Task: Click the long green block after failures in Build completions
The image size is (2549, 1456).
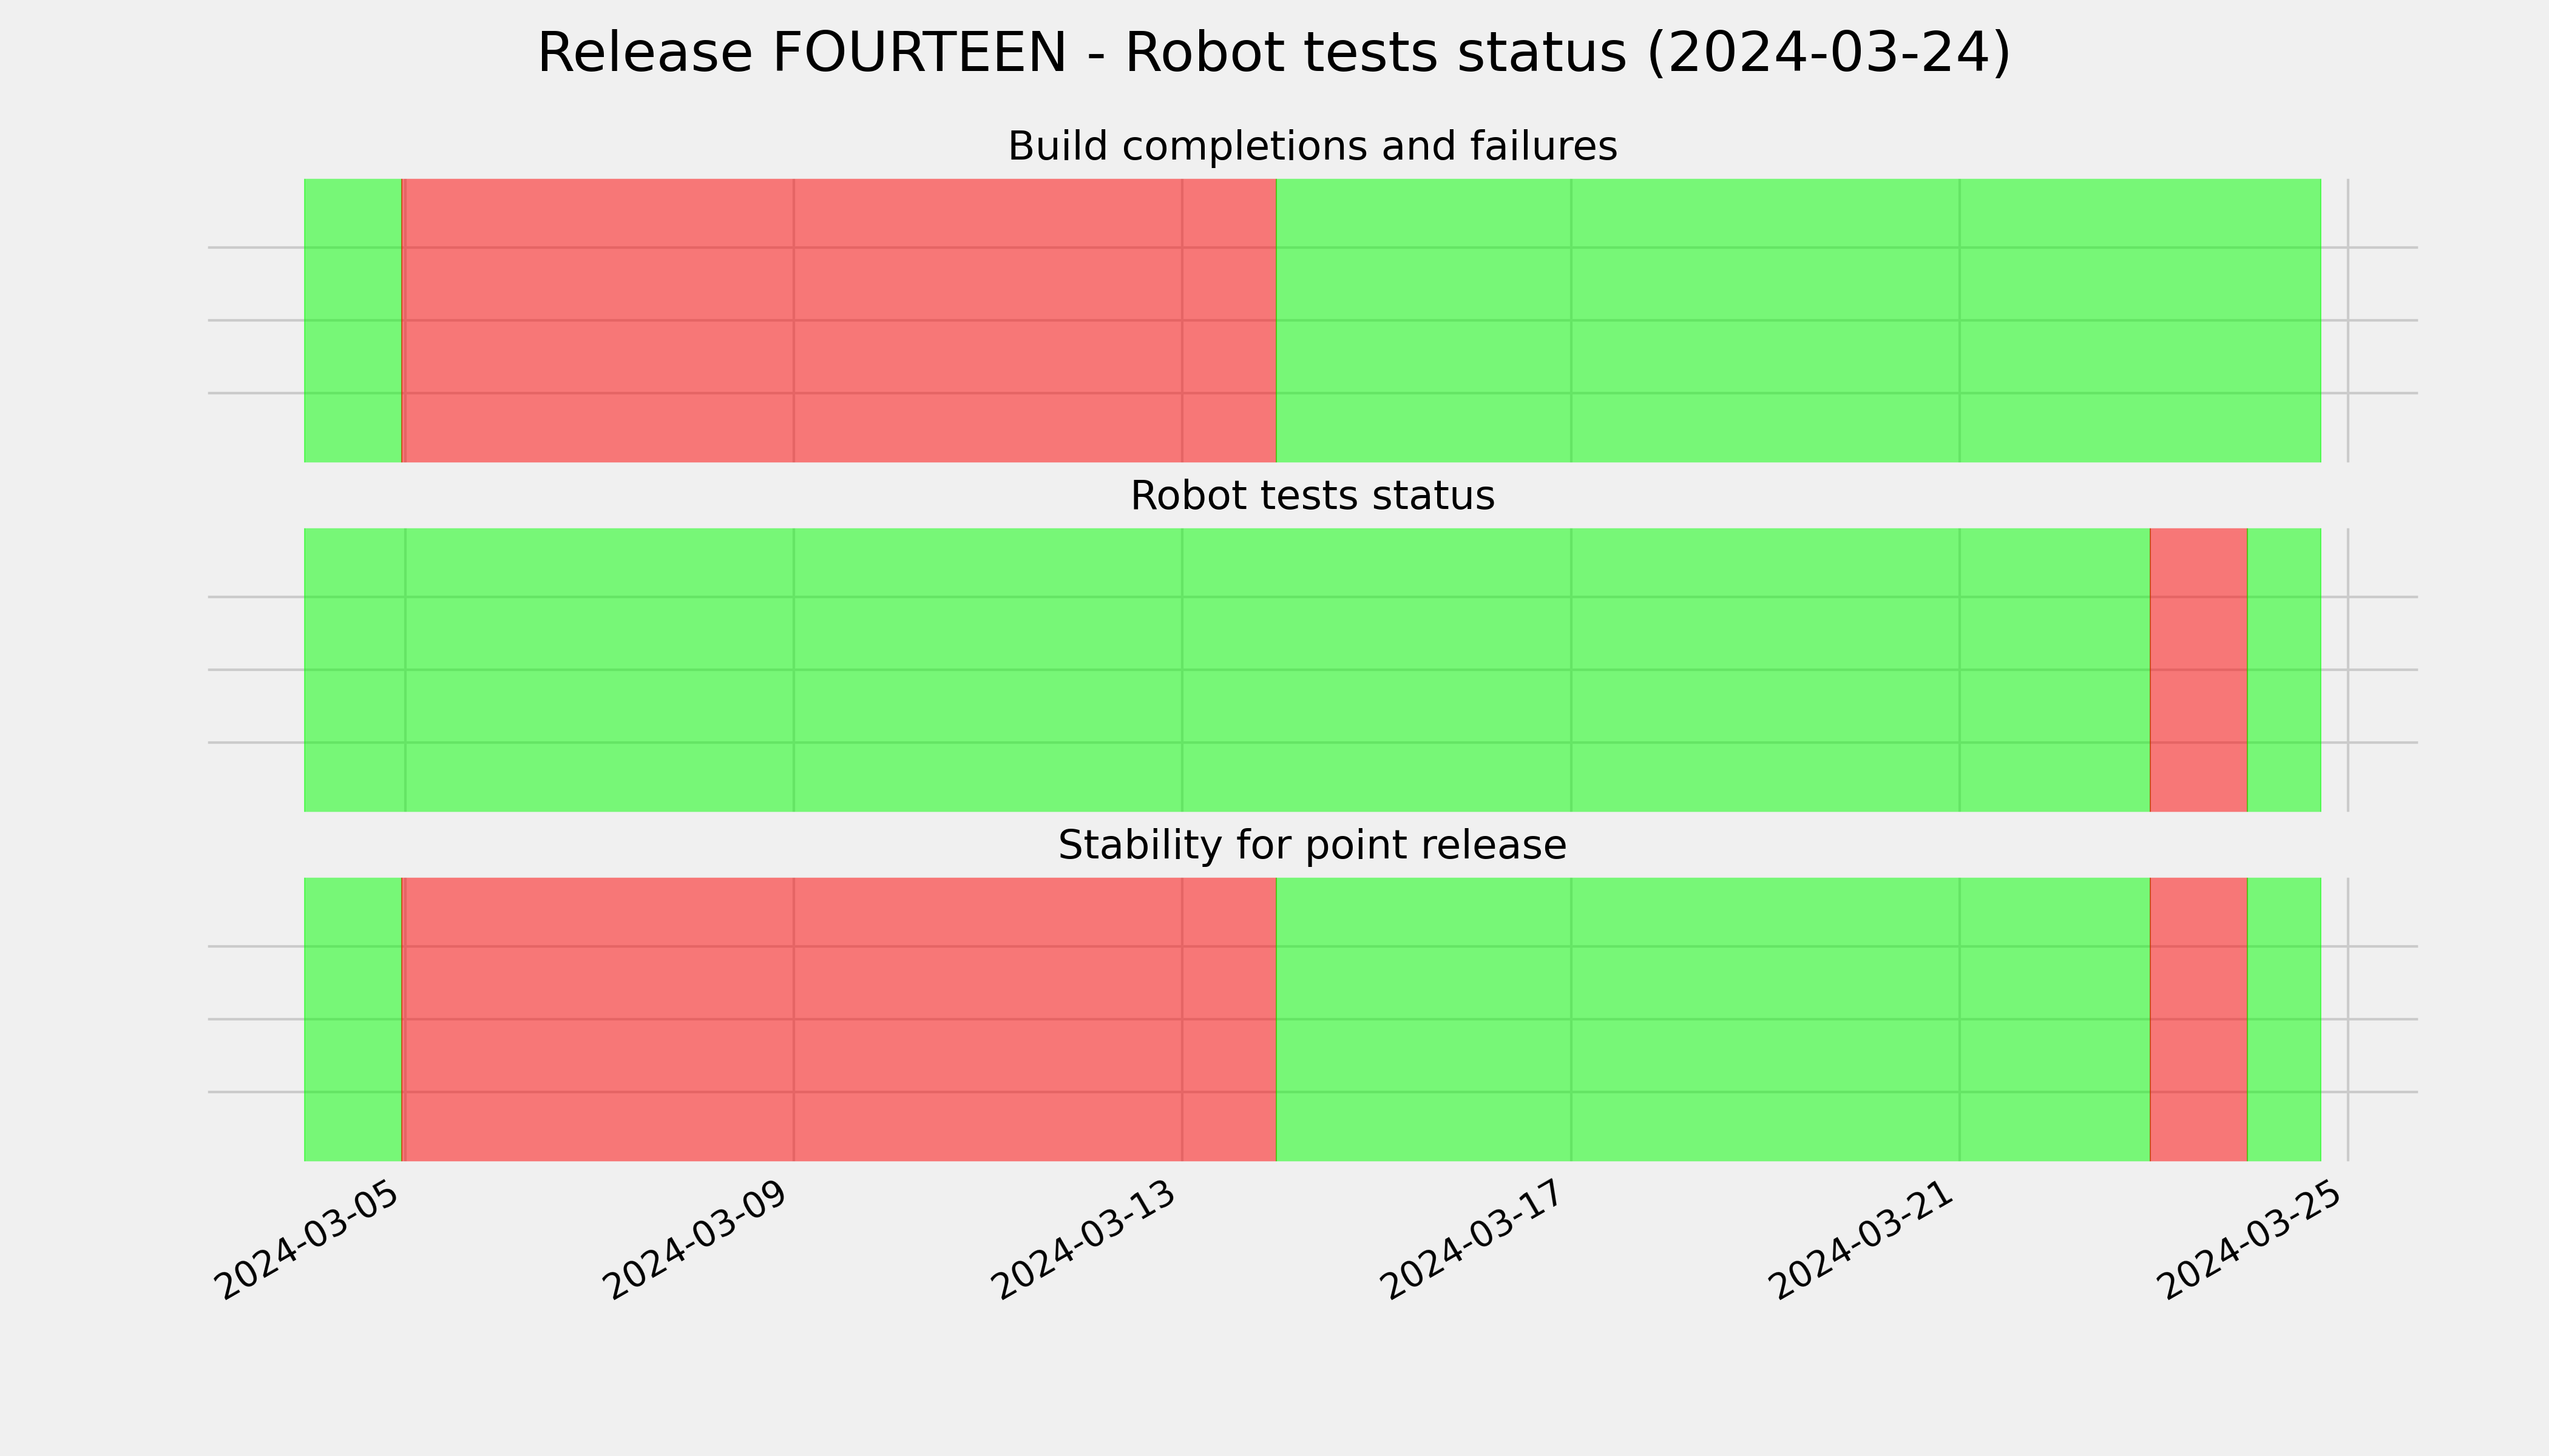Action: (1799, 320)
